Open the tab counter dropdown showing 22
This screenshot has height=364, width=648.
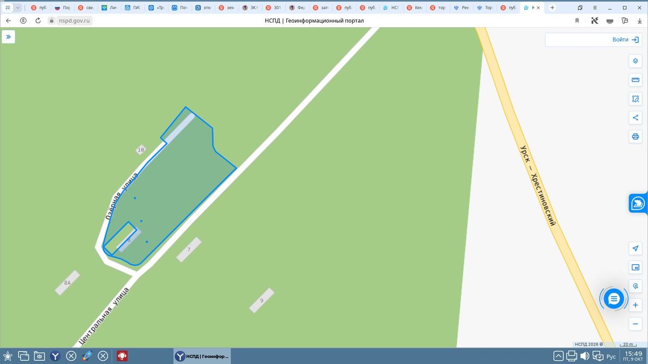pyautogui.click(x=13, y=8)
